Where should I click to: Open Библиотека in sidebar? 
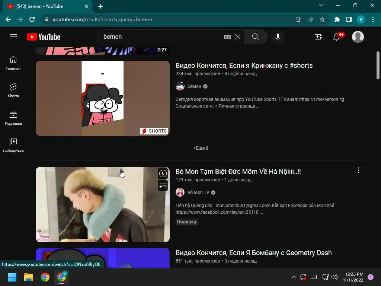[x=13, y=146]
